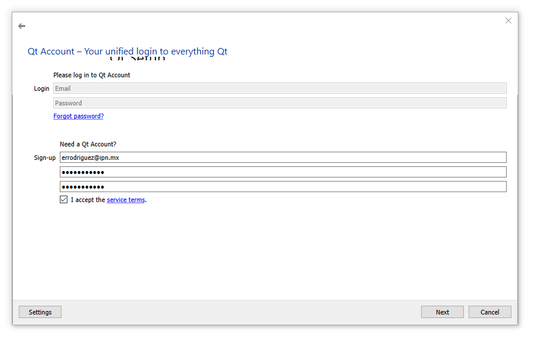Focus the Login Email field
Screen dimensions: 536x352
[279, 88]
